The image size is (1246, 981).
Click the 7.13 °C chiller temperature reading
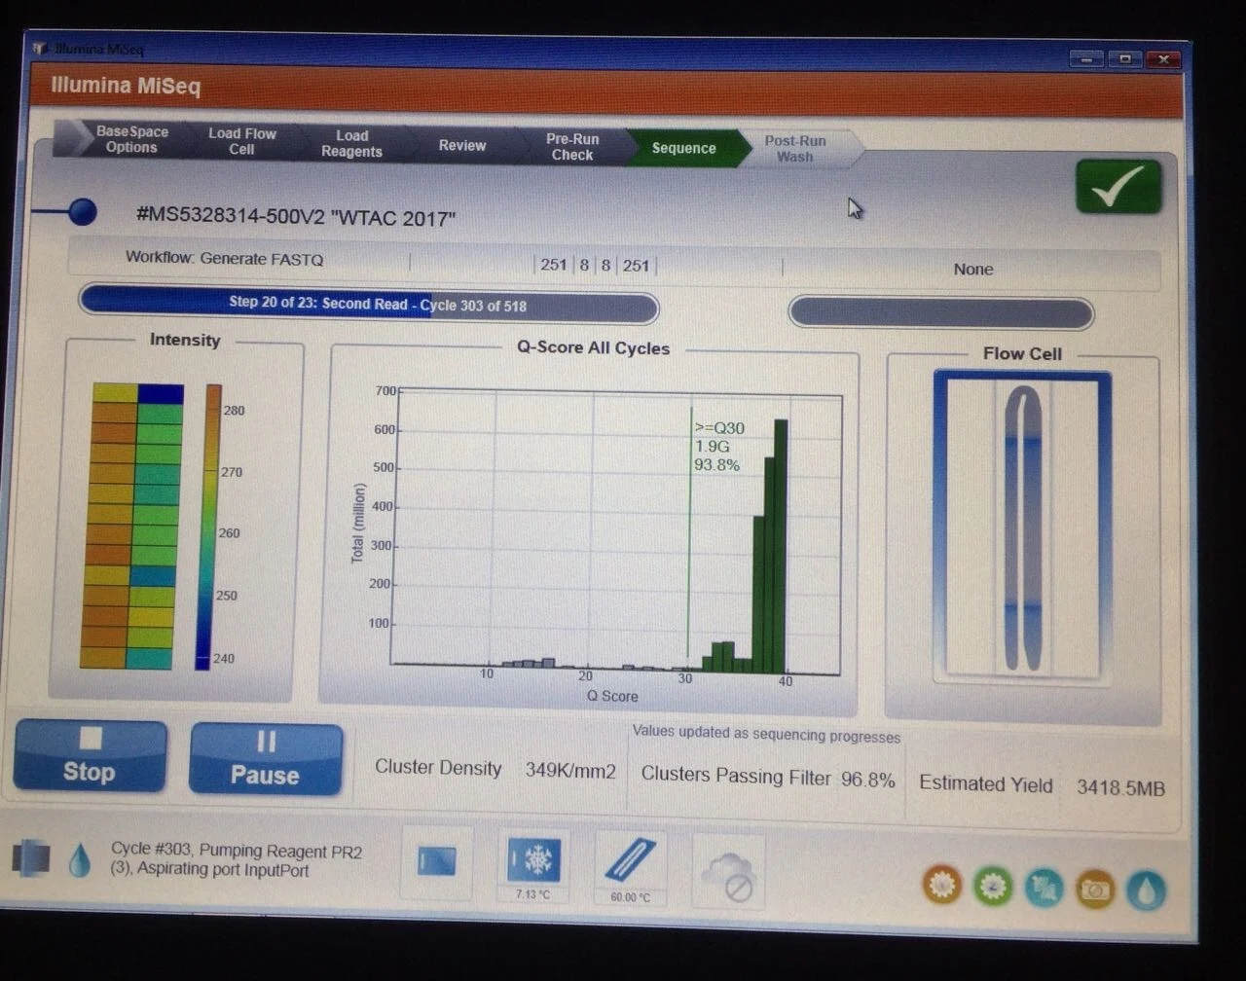pos(532,894)
